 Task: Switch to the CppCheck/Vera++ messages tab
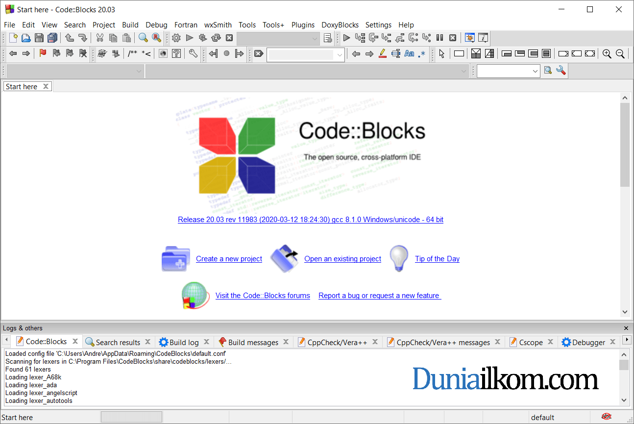(443, 342)
